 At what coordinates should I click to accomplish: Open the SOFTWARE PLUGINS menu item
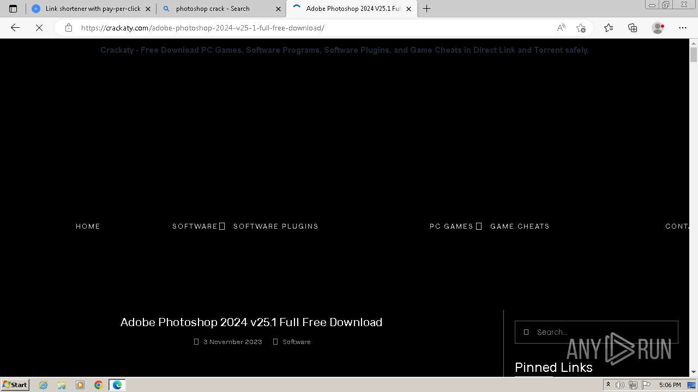click(x=275, y=226)
